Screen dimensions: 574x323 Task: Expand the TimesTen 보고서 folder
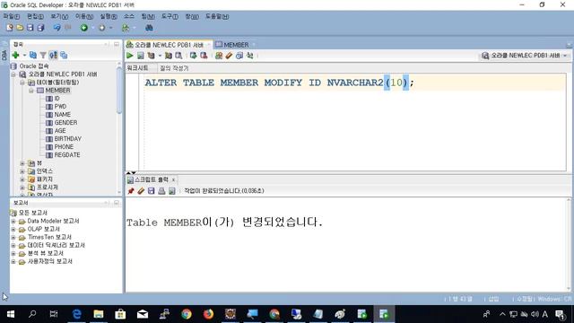(13, 237)
